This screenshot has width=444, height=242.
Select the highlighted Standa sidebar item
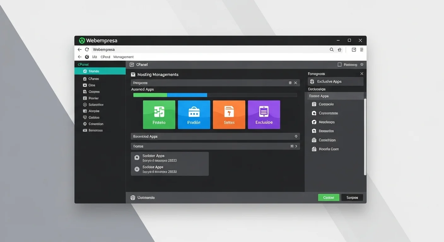pyautogui.click(x=100, y=71)
